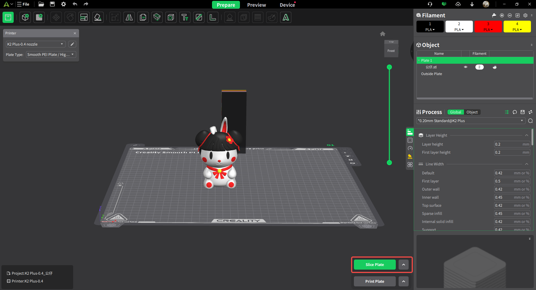Select the Mirror tool icon
Image resolution: width=536 pixels, height=290 pixels.
[x=129, y=17]
